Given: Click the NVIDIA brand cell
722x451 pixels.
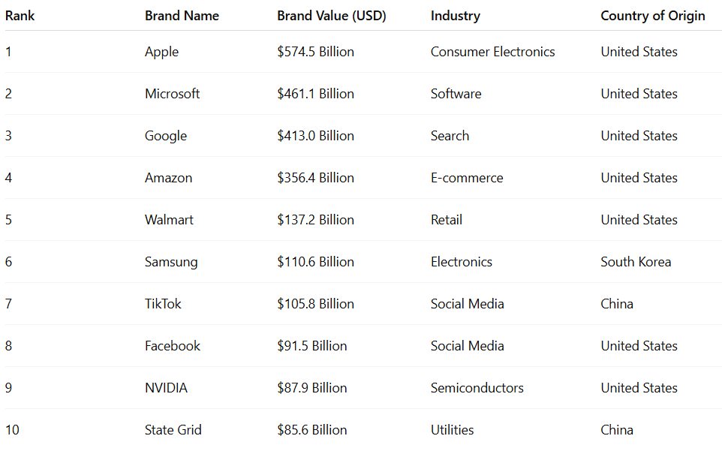Looking at the screenshot, I should 166,388.
